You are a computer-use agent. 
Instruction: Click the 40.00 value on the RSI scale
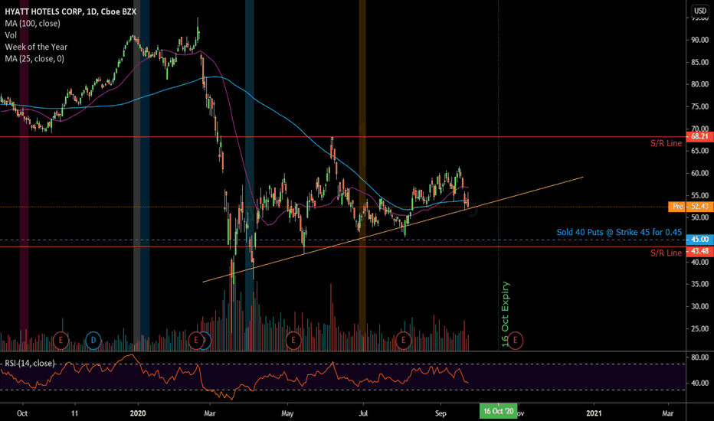click(699, 383)
